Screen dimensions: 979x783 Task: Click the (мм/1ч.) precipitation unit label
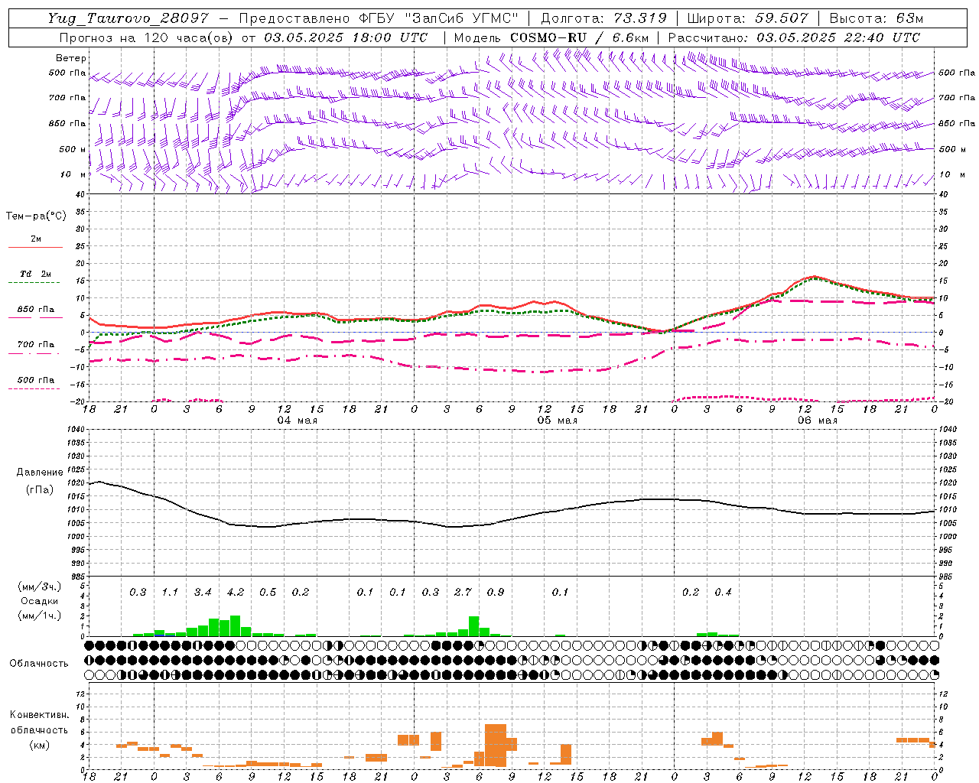40,616
